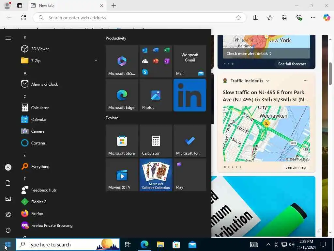
Task: Open the LinkedIn tile
Action: 190,95
